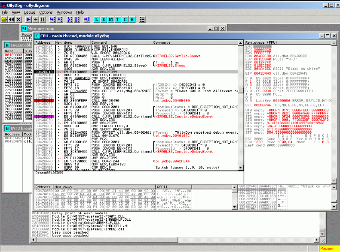Select the Dest=0042ED99 info line
Image resolution: width=340 pixels, height=252 pixels.
[x=49, y=173]
